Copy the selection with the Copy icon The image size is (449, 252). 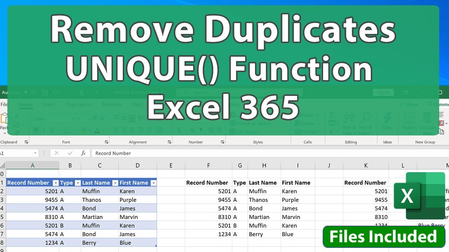pos(16,124)
